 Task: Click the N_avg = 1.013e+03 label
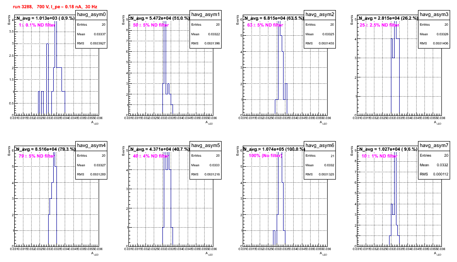tap(45, 18)
